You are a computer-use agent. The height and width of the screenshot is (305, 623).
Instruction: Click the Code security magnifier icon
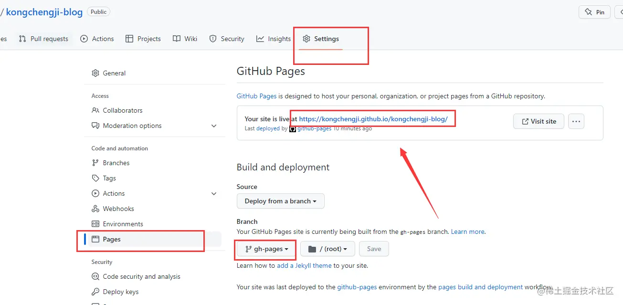[95, 276]
